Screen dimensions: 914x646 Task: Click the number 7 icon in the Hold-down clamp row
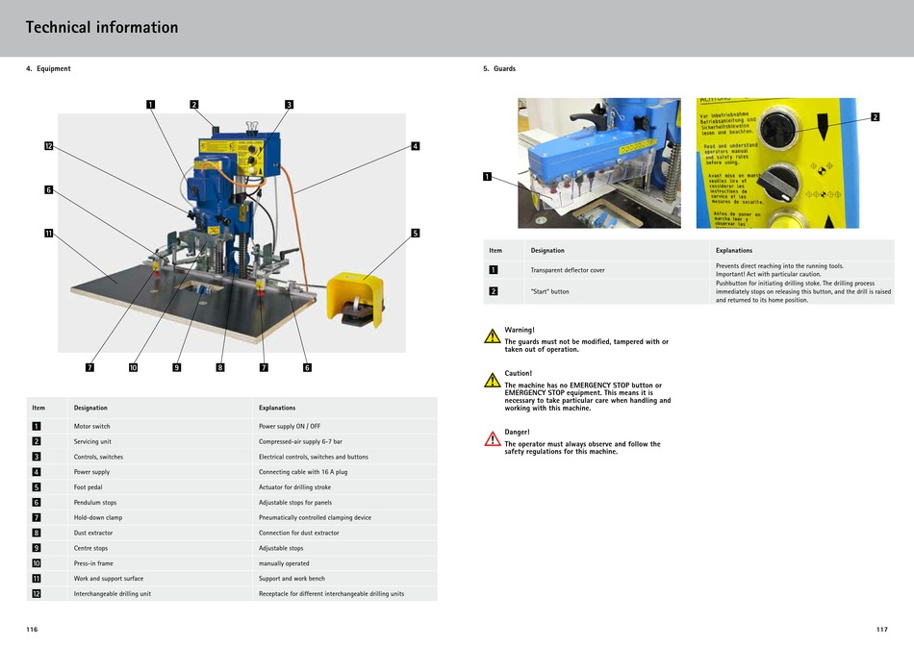click(37, 517)
